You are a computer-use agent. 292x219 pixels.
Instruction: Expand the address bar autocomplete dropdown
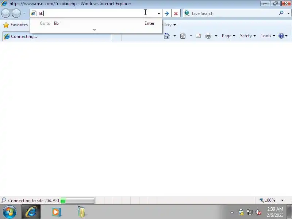pos(159,14)
